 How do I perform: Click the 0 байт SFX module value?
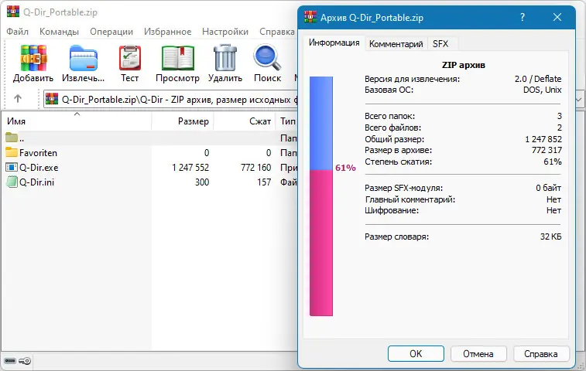[x=548, y=188]
